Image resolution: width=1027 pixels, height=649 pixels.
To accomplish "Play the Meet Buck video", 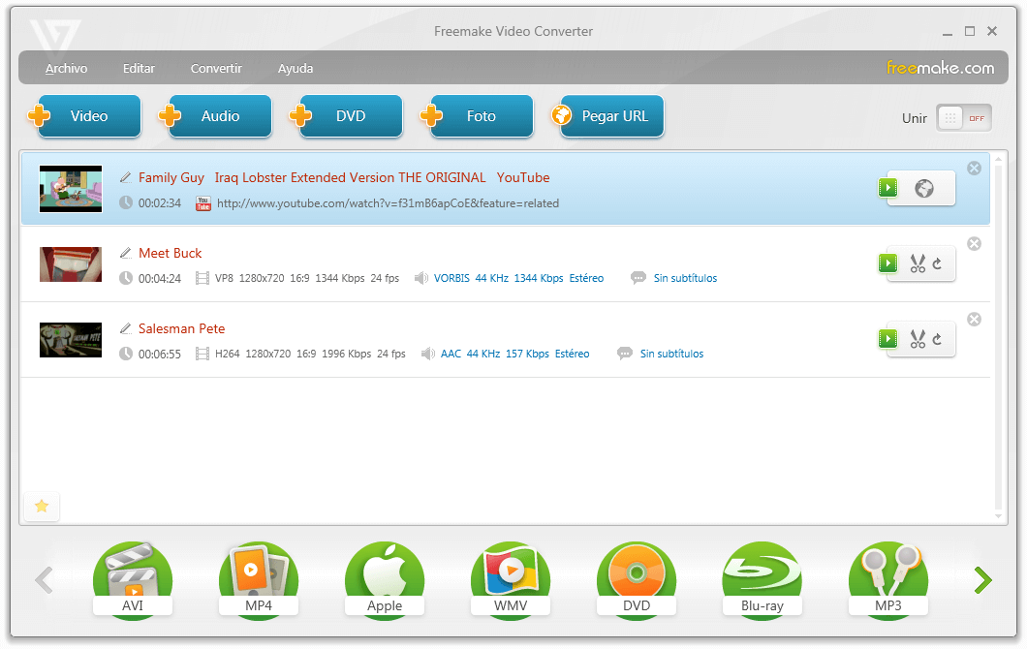I will coord(888,263).
